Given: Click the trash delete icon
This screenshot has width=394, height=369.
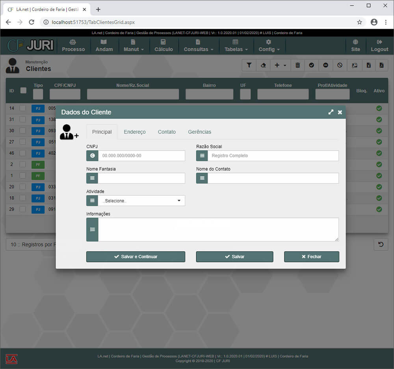Looking at the screenshot, I should [x=297, y=65].
